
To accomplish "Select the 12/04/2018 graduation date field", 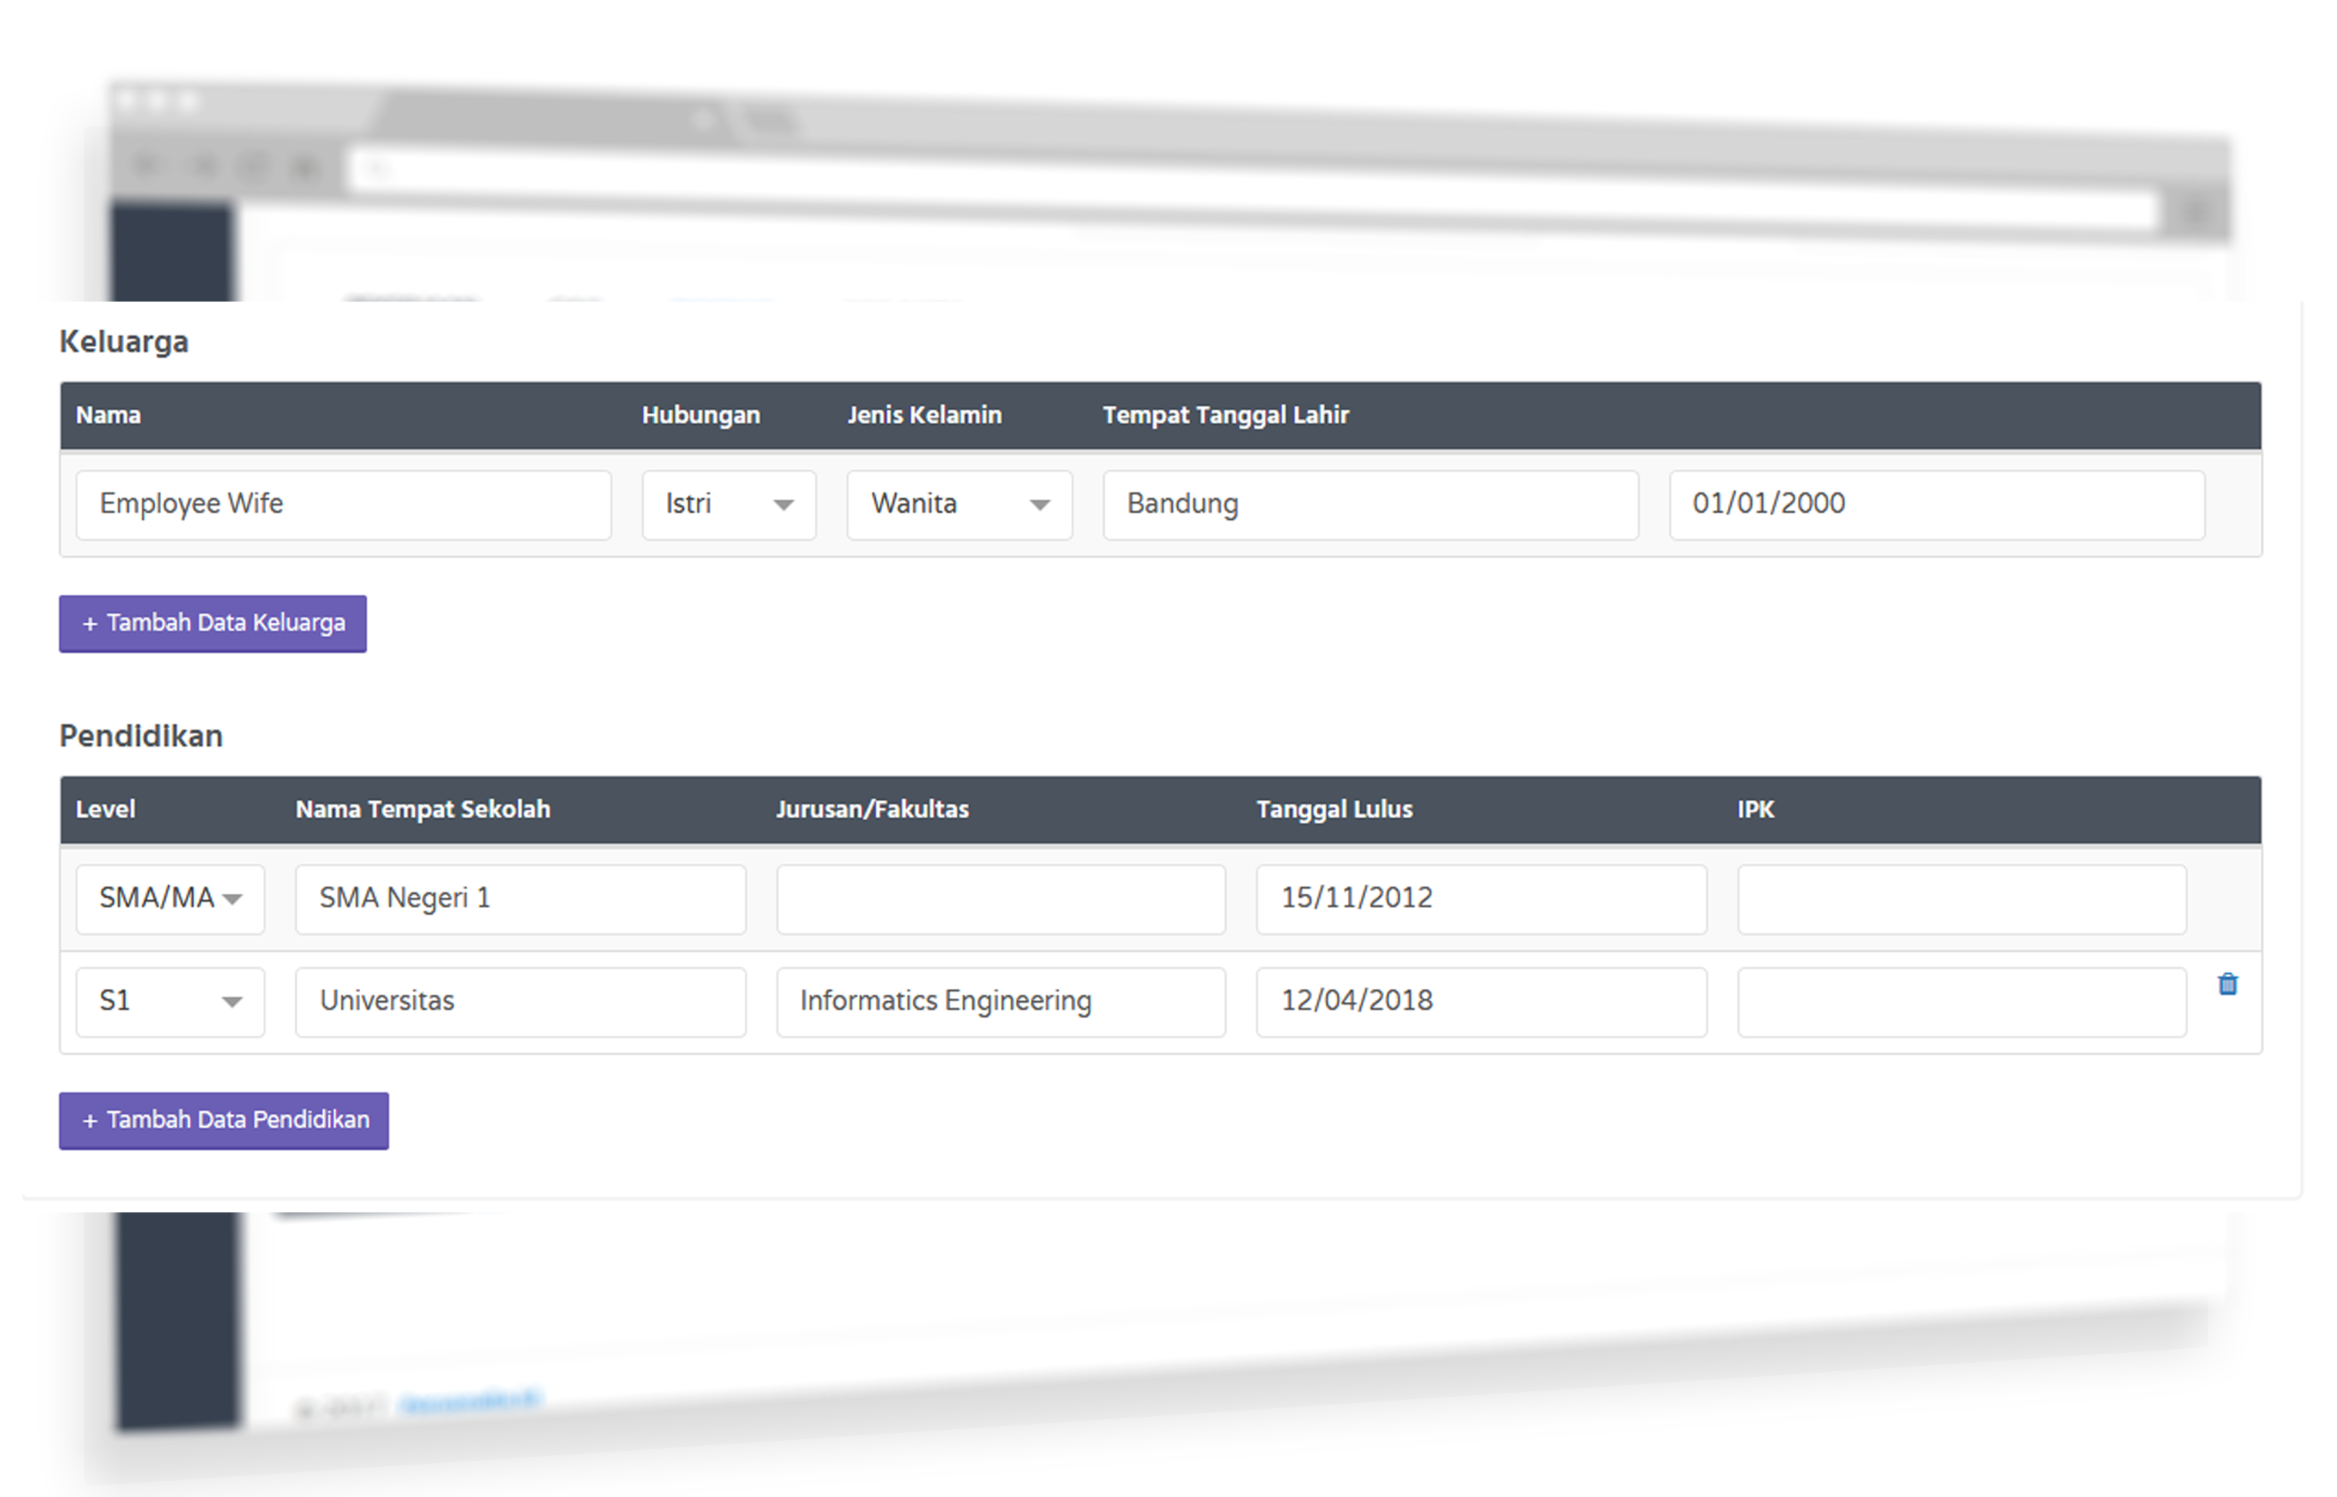I will pos(1480,1001).
